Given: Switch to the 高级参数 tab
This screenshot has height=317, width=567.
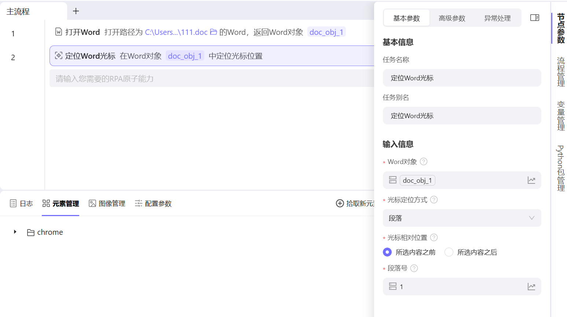Looking at the screenshot, I should [452, 18].
